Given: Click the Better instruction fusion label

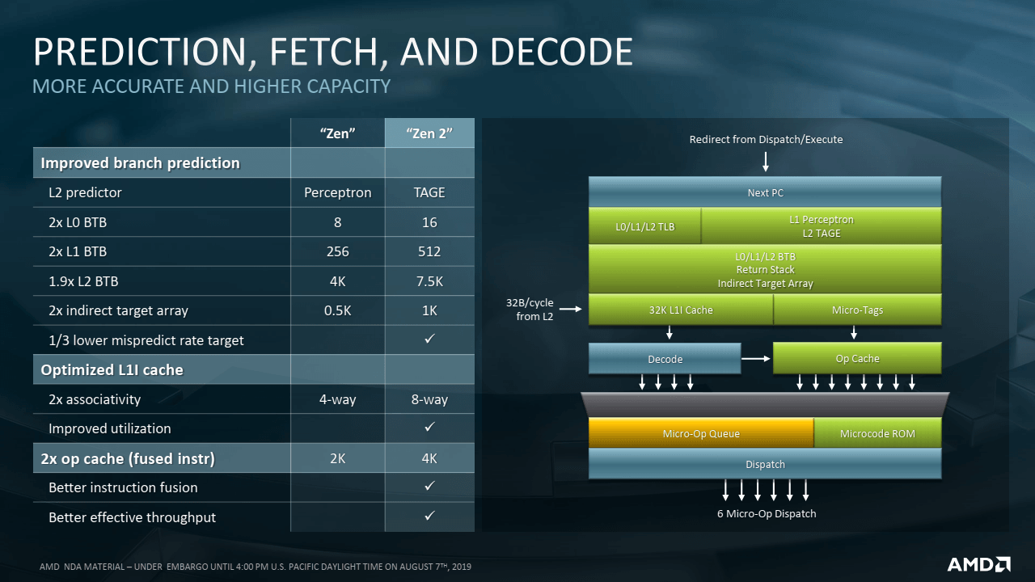Looking at the screenshot, I should coord(123,487).
